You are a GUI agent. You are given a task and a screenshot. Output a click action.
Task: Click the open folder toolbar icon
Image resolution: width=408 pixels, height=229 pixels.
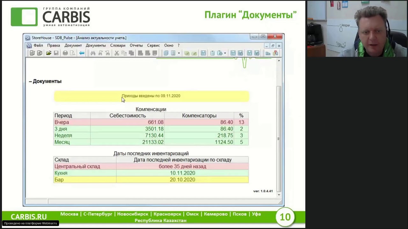coord(49,53)
